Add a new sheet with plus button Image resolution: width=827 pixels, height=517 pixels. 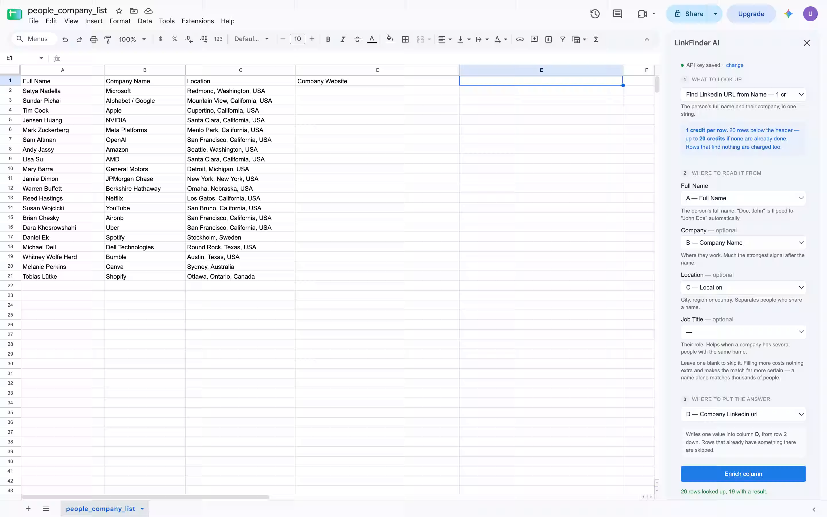point(28,509)
